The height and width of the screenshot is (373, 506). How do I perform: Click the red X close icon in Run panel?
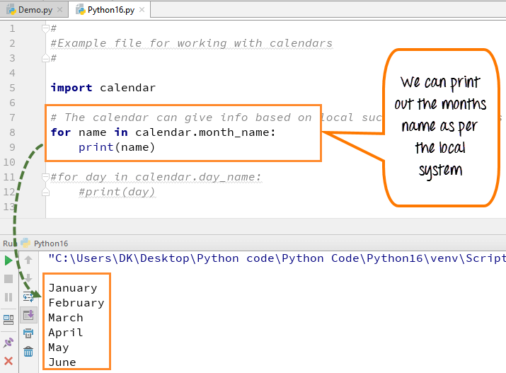[x=8, y=361]
